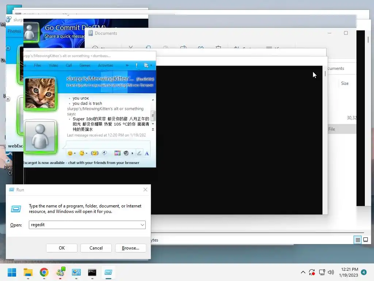Screen dimensions: 374x281
Task: Switch Documents window to details view icon
Action: 358,240
